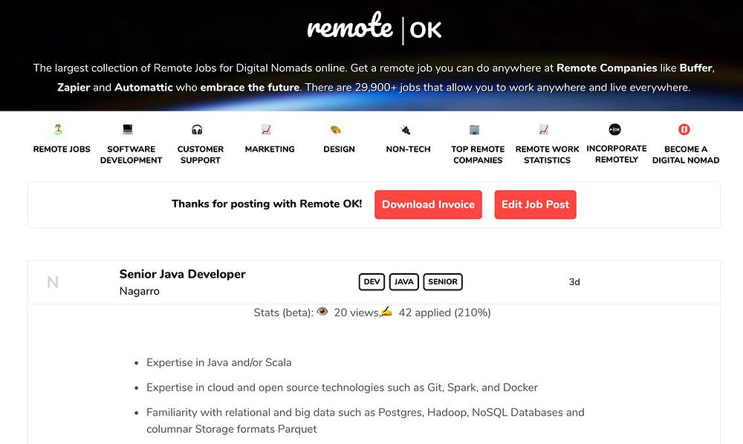Click the remote OK logo

[374, 28]
